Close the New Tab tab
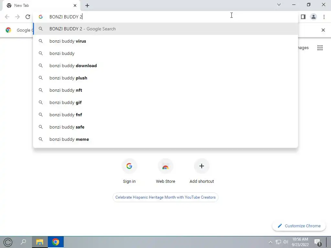This screenshot has height=248, width=331. coord(75,5)
